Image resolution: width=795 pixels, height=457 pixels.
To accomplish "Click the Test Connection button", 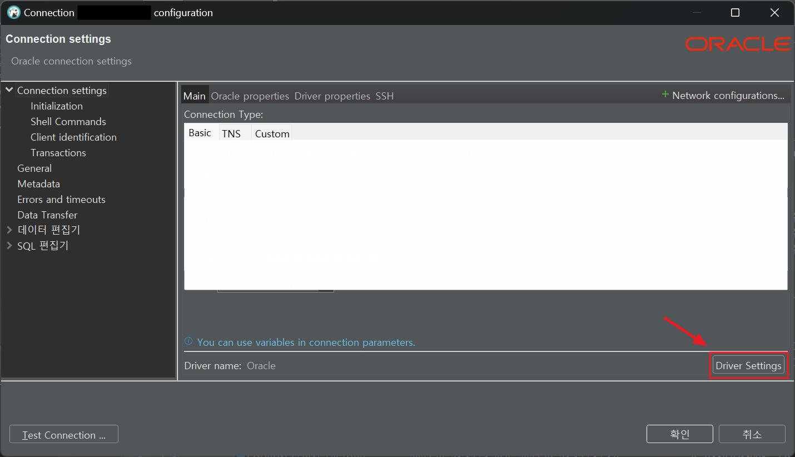I will coord(64,435).
